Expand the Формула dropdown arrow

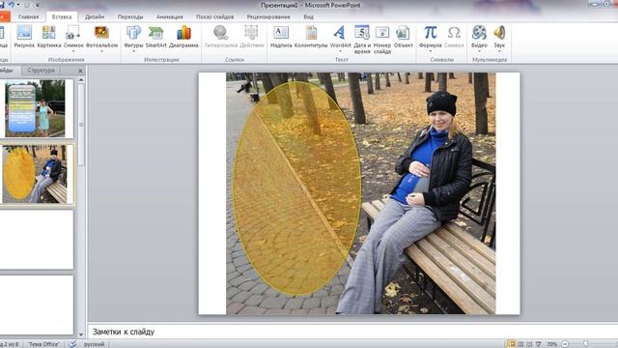(430, 51)
